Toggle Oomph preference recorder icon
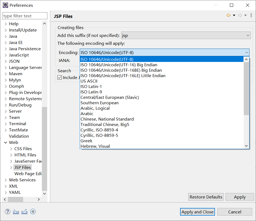The height and width of the screenshot is (221, 256). pos(33,211)
